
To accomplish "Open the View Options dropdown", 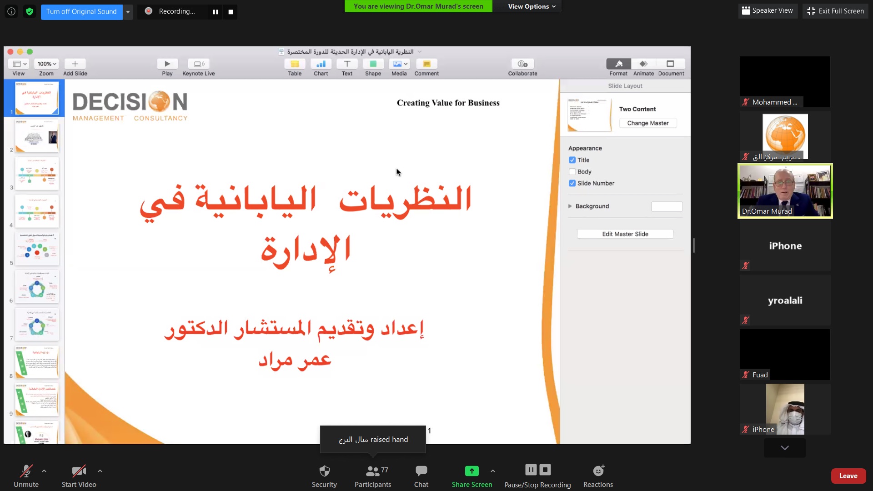I will pyautogui.click(x=532, y=6).
